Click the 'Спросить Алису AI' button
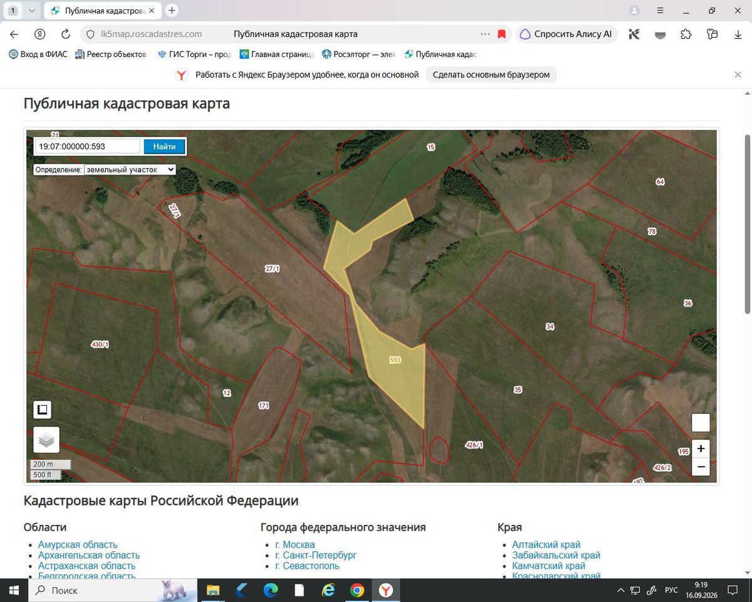Image resolution: width=752 pixels, height=602 pixels. pos(567,34)
